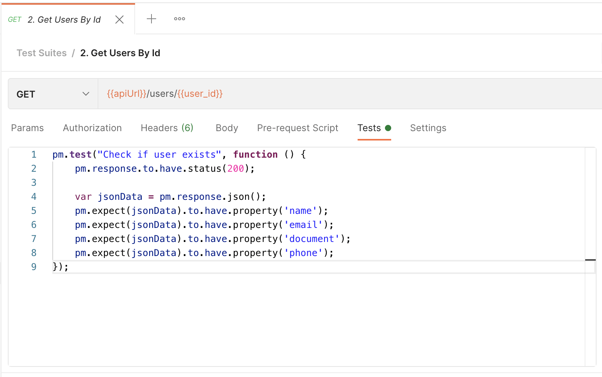Image resolution: width=602 pixels, height=377 pixels.
Task: Place cursor on status(200) code line
Action: coord(165,169)
